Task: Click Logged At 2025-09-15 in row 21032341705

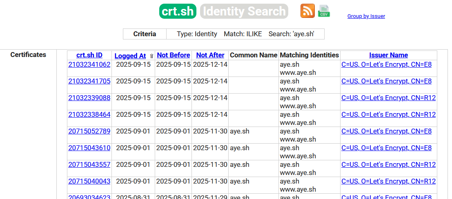Action: 133,81
